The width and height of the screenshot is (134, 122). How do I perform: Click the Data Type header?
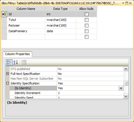click(60, 9)
